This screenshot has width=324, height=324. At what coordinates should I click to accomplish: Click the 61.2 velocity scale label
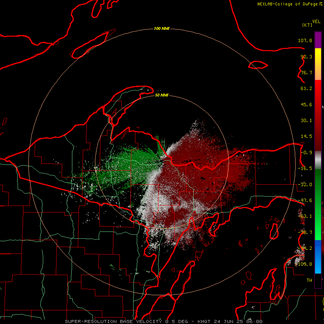306,89
